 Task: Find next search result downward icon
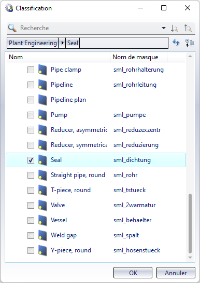click(175, 28)
